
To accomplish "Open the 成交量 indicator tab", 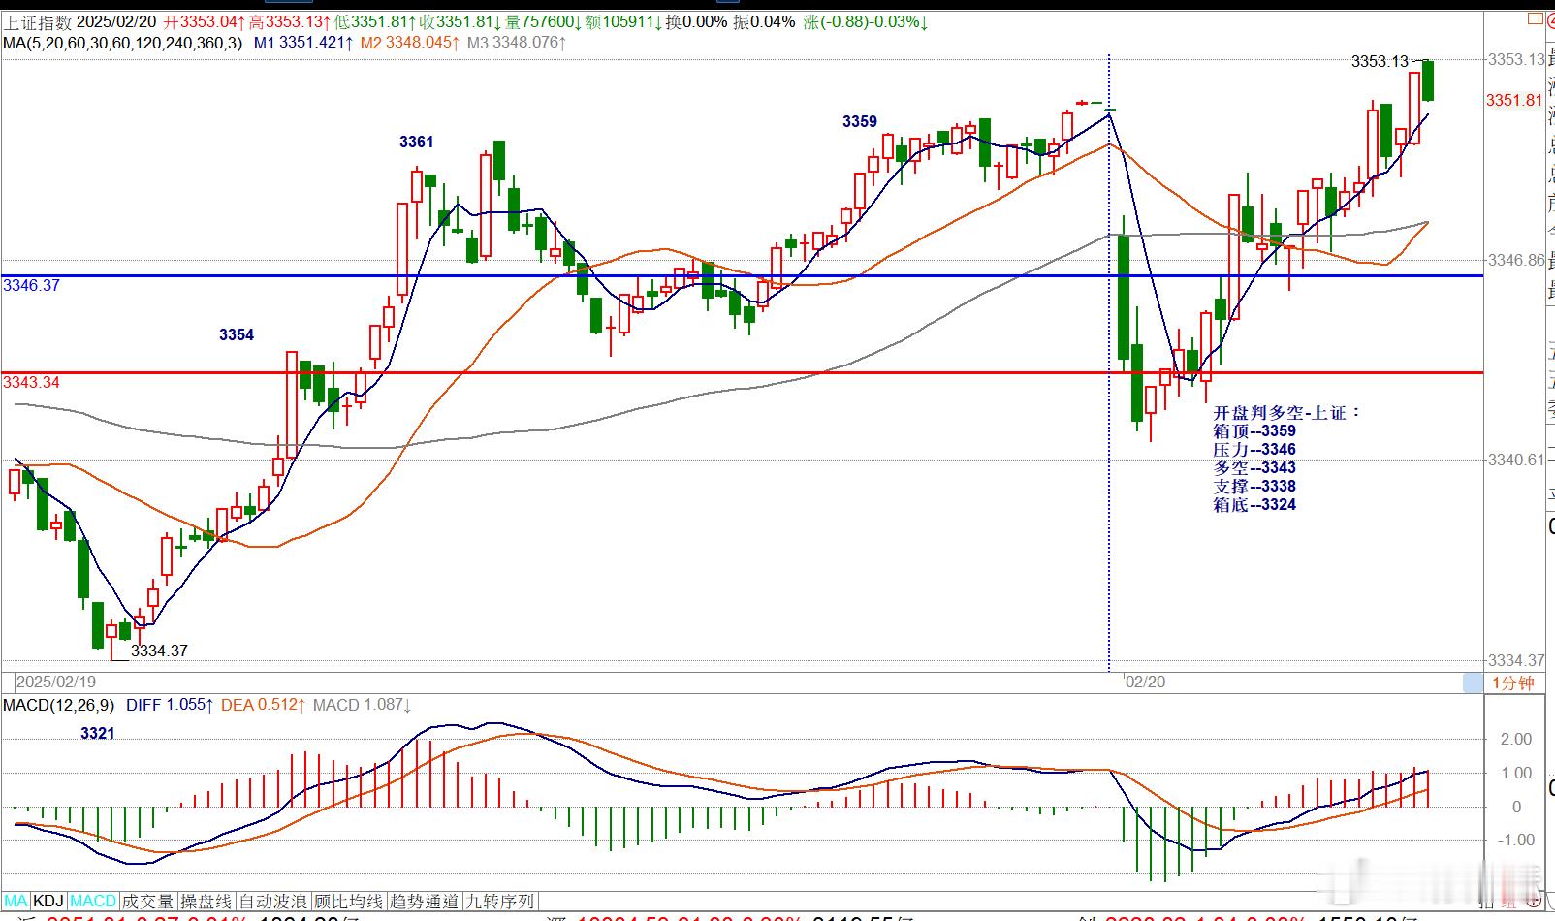I will click(147, 901).
